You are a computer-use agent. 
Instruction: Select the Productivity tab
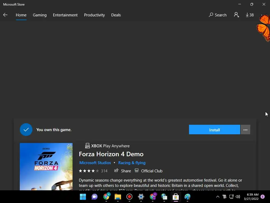pyautogui.click(x=94, y=15)
